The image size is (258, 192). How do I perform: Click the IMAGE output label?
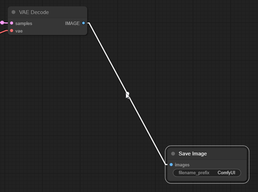[x=73, y=23]
